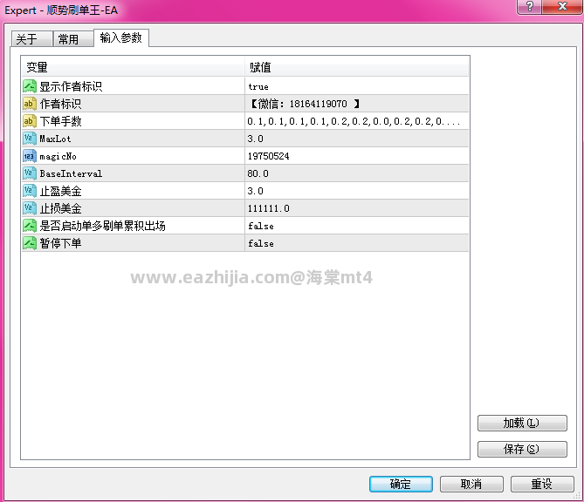Select the 是否启动单多刷单累积出场 variable name
Image resolution: width=584 pixels, height=502 pixels.
102,226
